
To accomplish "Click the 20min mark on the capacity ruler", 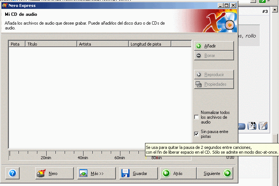I will pos(46,158).
